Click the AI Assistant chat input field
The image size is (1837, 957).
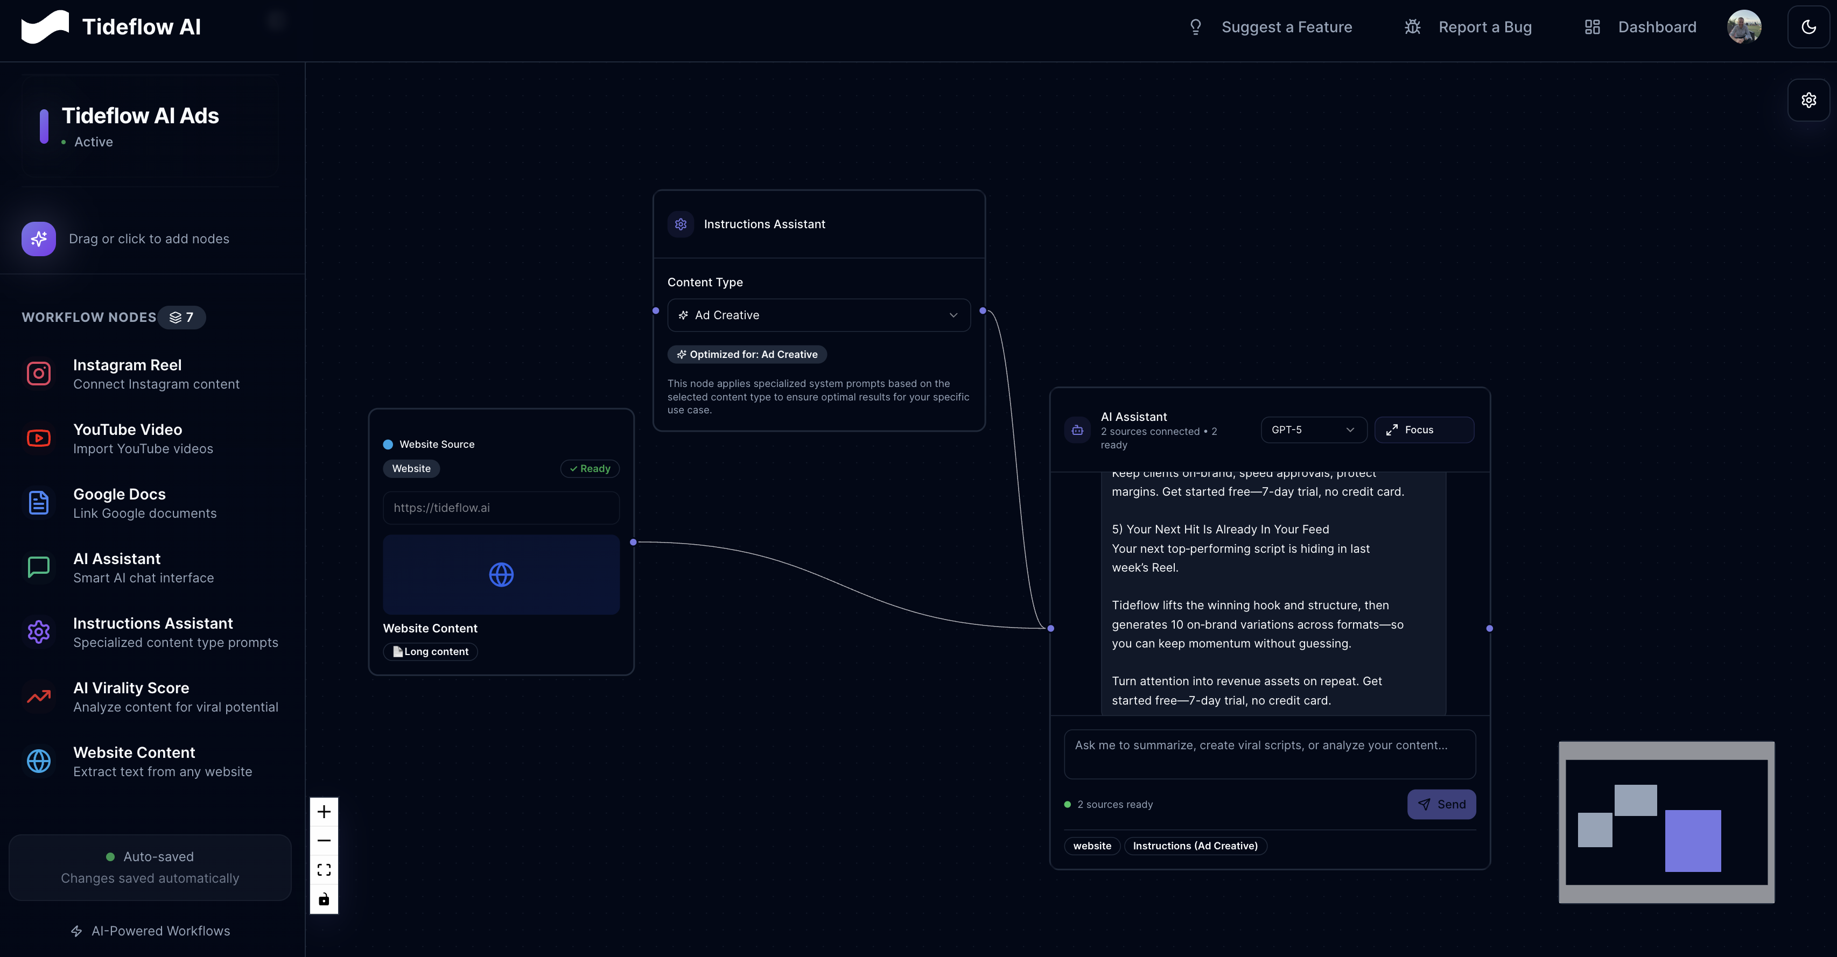[x=1268, y=754]
